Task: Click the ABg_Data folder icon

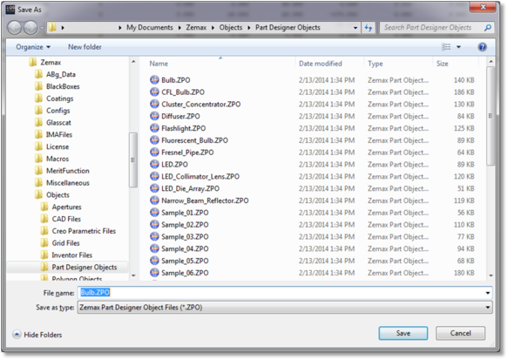Action: pyautogui.click(x=38, y=74)
